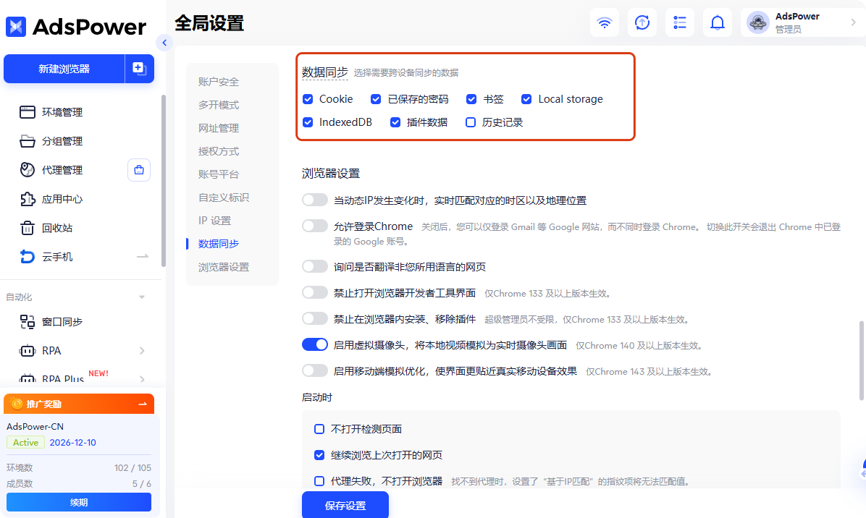866x518 pixels.
Task: Check 代理失败，不打开浏览器 checkbox
Action: tap(319, 481)
